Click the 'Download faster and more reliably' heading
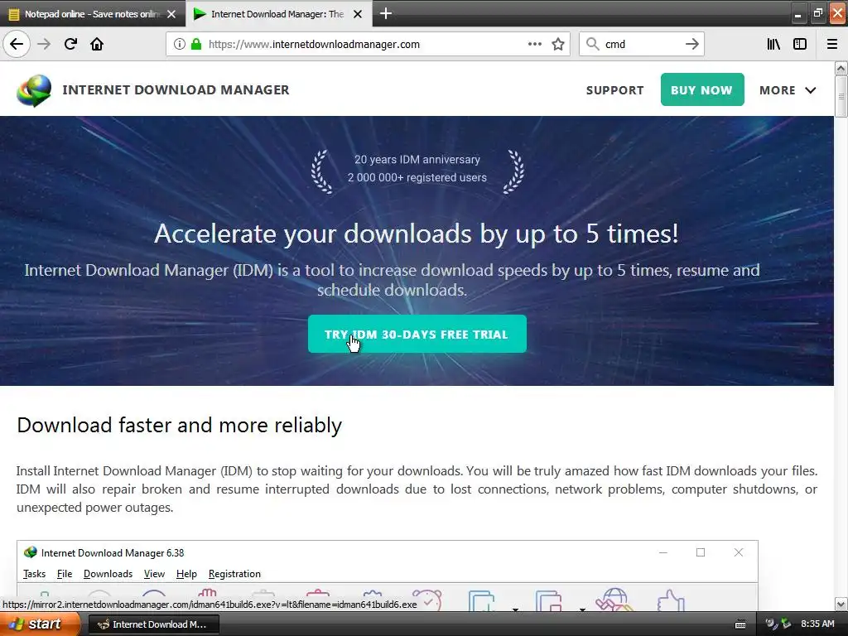848x636 pixels. [x=179, y=425]
